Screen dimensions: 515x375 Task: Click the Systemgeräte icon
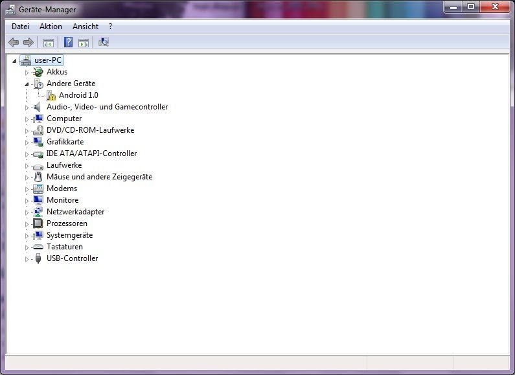38,235
